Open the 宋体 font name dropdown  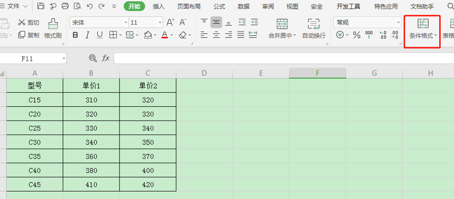pyautogui.click(x=126, y=23)
